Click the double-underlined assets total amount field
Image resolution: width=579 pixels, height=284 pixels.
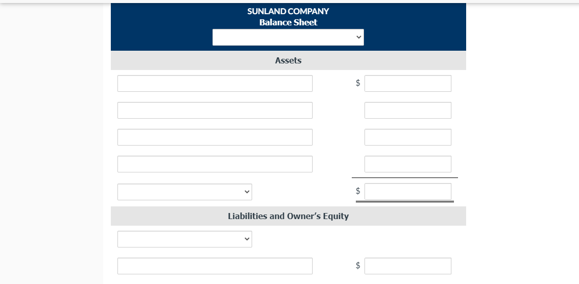tap(408, 192)
